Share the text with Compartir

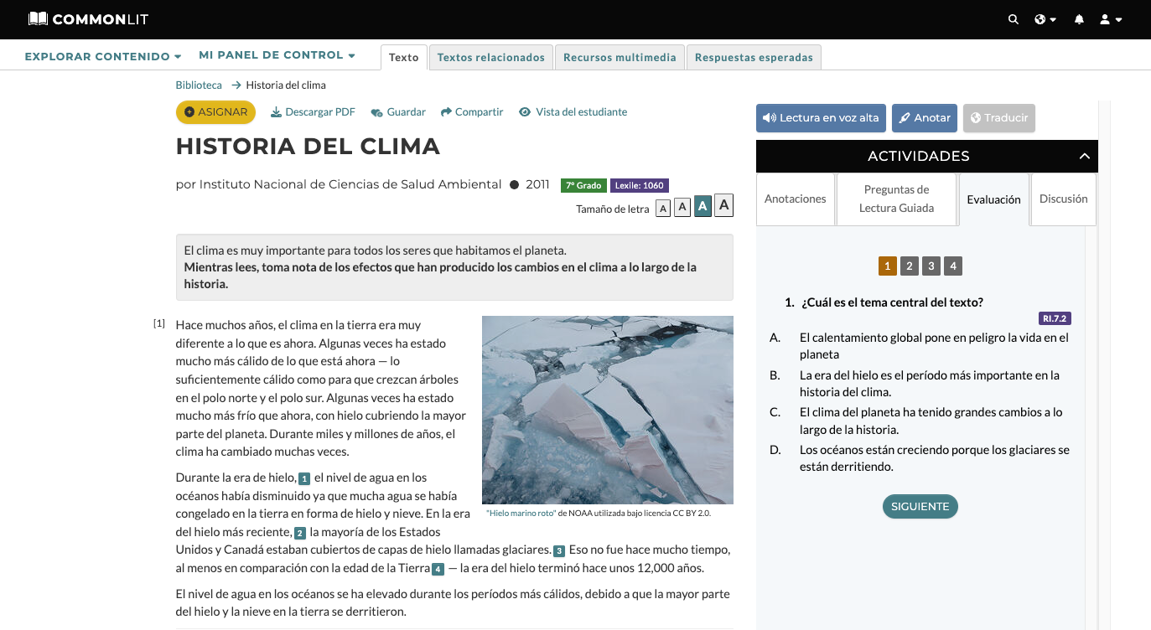point(472,112)
